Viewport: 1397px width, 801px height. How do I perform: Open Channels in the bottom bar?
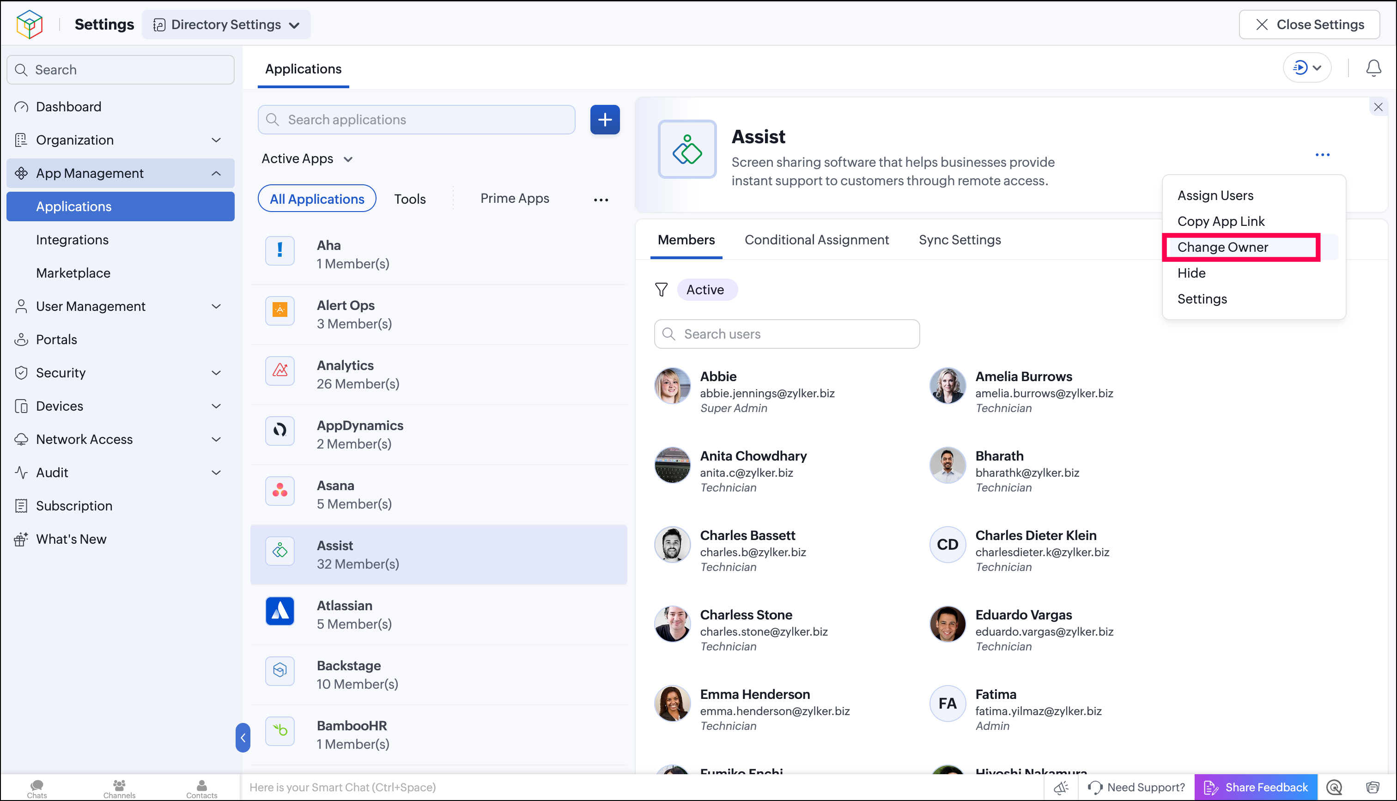point(119,789)
